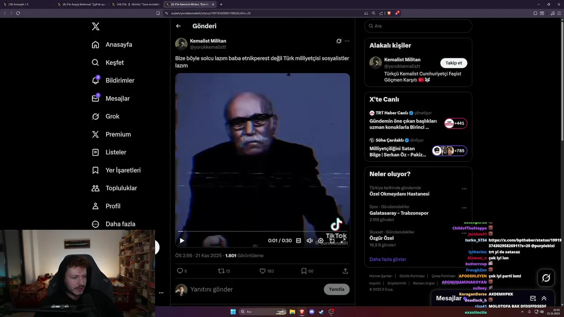Go back with the Gönderi arrow
564x317 pixels.
coord(178,26)
